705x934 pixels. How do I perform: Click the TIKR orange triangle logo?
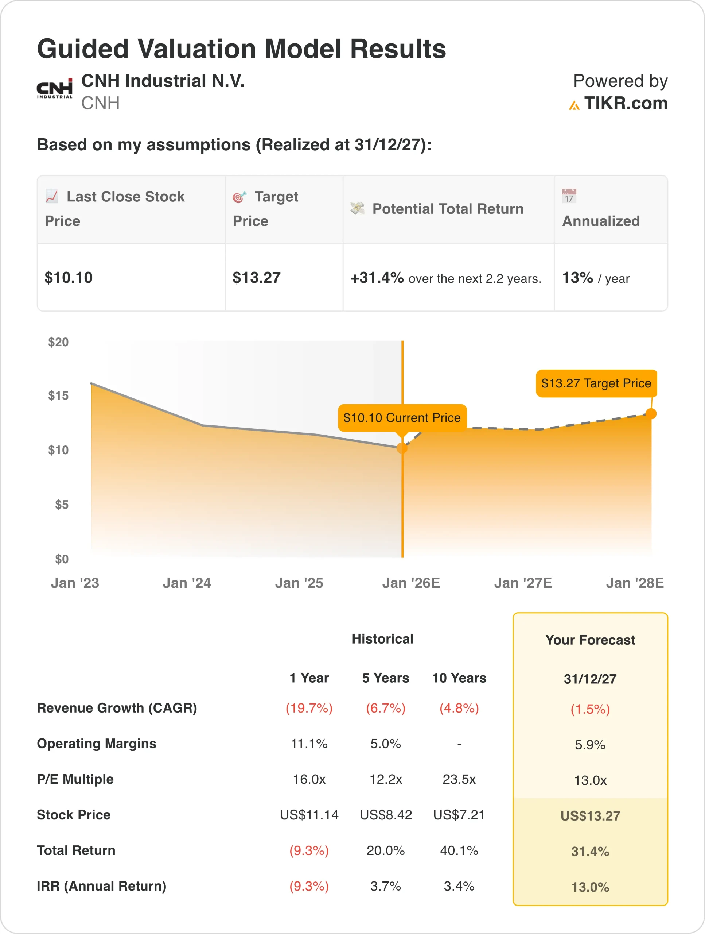574,105
